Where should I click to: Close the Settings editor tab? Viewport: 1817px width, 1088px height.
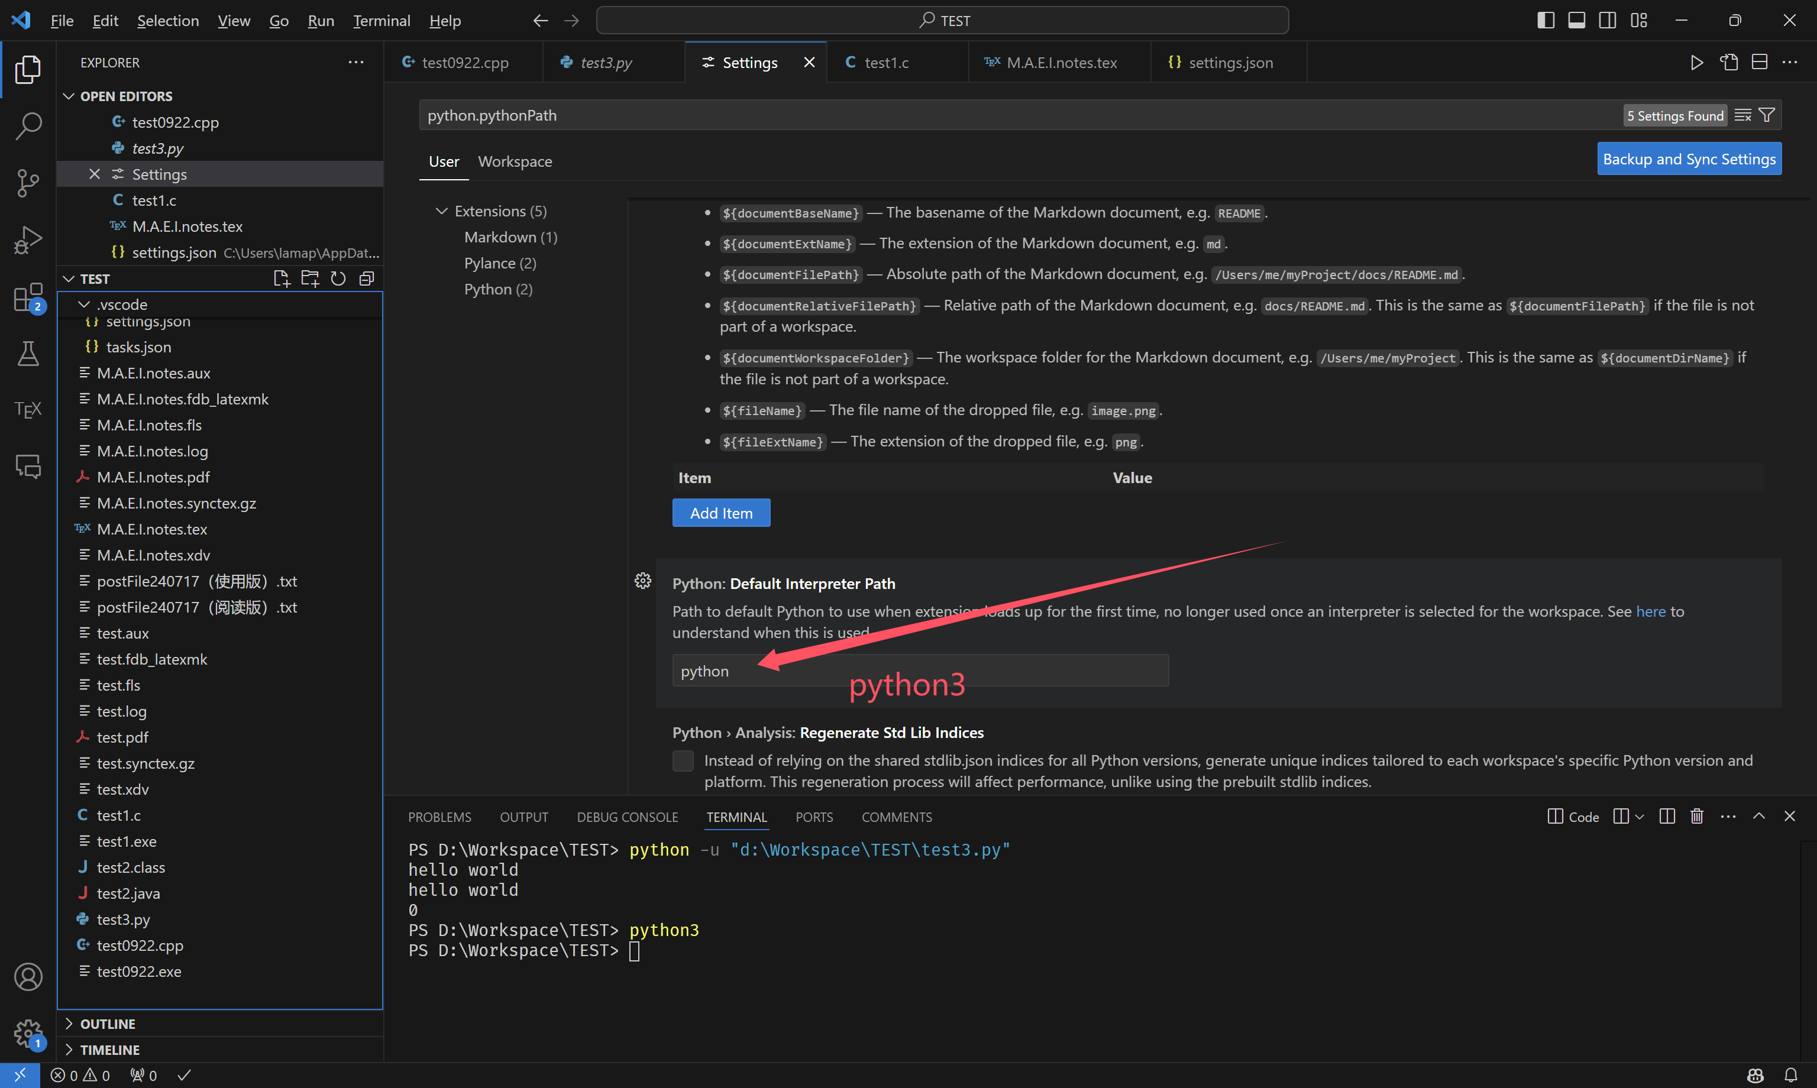click(809, 62)
